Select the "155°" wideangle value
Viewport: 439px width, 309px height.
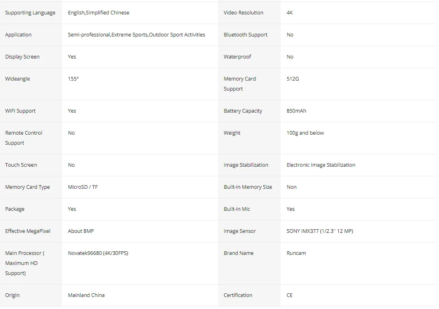pyautogui.click(x=73, y=79)
